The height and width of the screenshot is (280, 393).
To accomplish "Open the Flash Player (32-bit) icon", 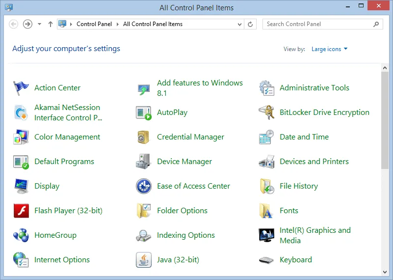I will click(x=21, y=211).
